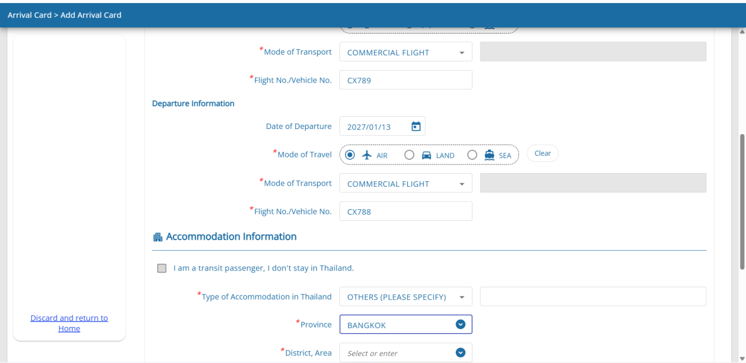Click the ship icon for SEA travel
746x363 pixels.
489,155
